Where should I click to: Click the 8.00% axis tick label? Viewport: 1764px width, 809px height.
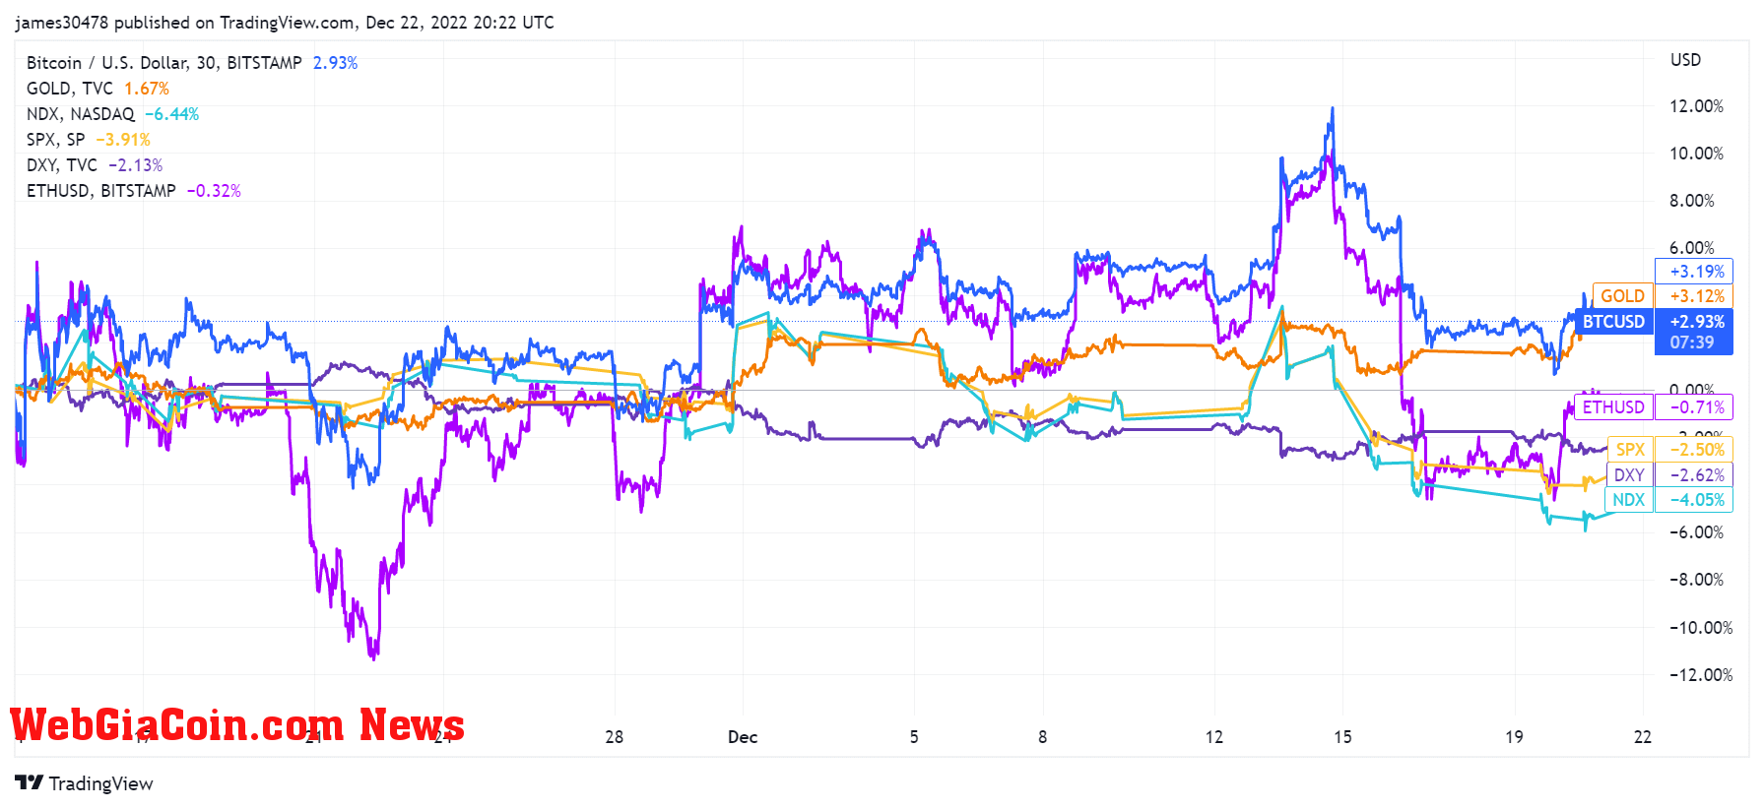click(1692, 201)
